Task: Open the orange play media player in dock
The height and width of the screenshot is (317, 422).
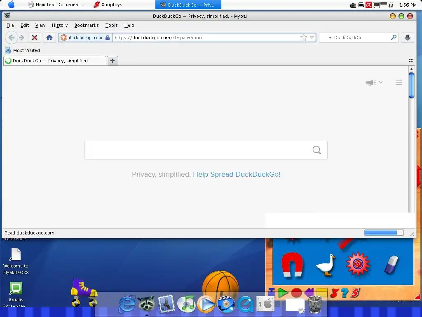Action: point(206,304)
